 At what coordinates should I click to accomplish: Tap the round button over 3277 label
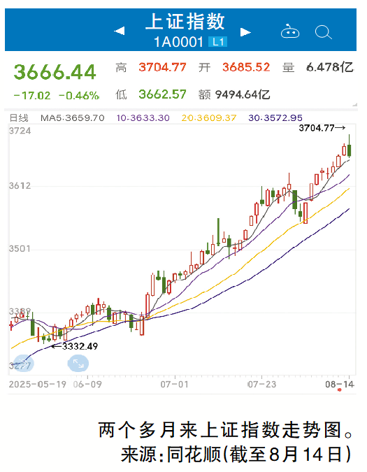tap(24, 364)
